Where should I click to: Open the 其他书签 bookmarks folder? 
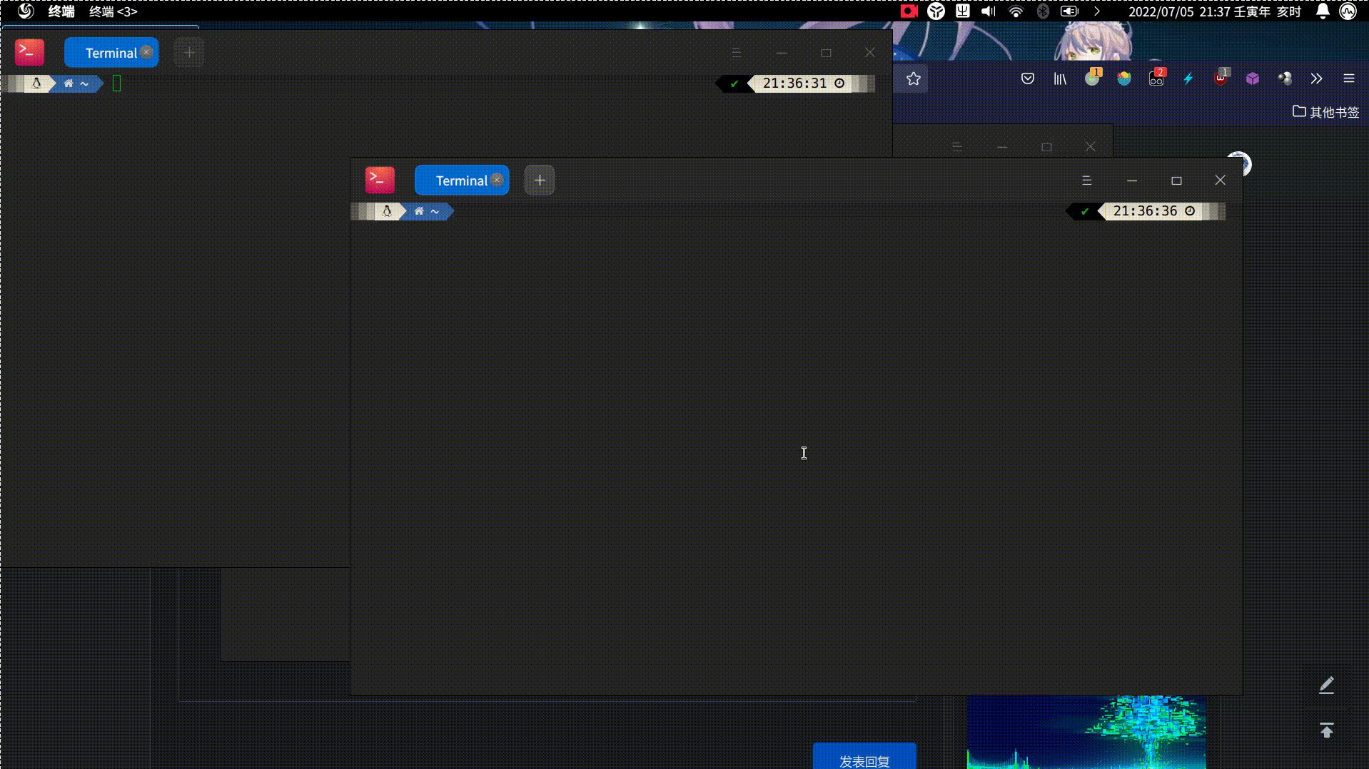point(1325,111)
